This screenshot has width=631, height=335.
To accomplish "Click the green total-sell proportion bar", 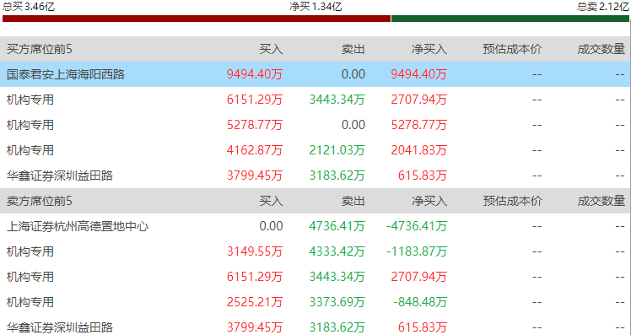I will pyautogui.click(x=510, y=19).
